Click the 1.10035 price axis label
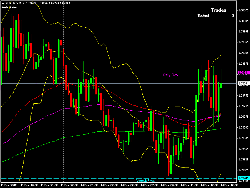This screenshot has height=188, width=250. (x=244, y=21)
